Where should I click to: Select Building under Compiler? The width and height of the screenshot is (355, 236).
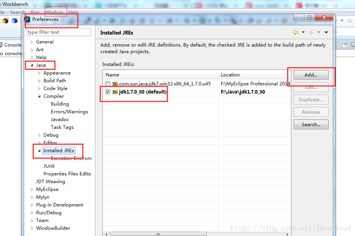tap(60, 104)
